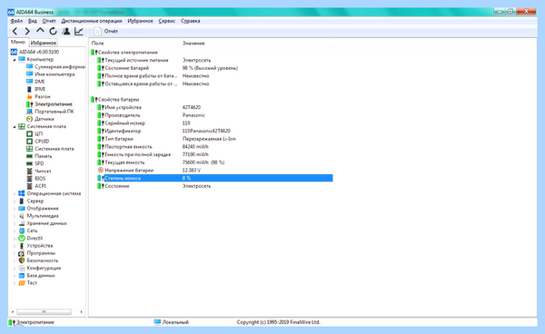Select the SPD tree item

[x=35, y=163]
